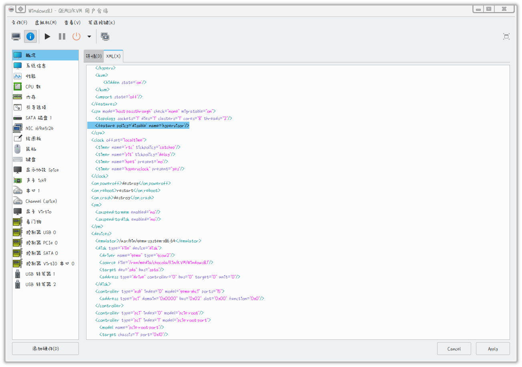The height and width of the screenshot is (367, 522).
Task: Select 绘图板 tablet entry
Action: (x=46, y=138)
